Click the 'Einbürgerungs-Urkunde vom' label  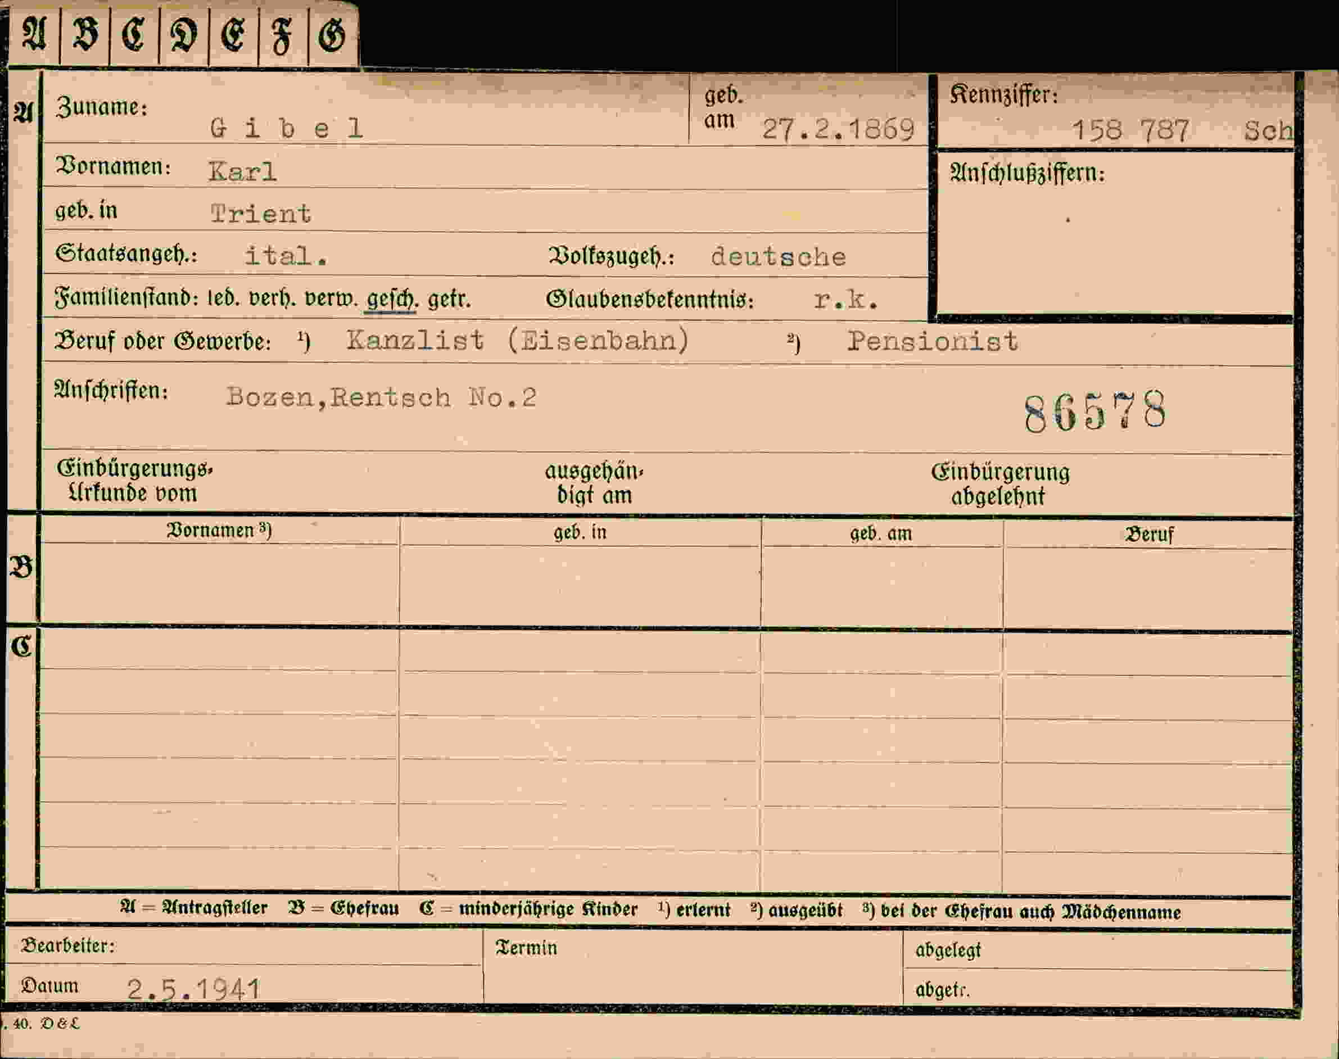pos(134,481)
